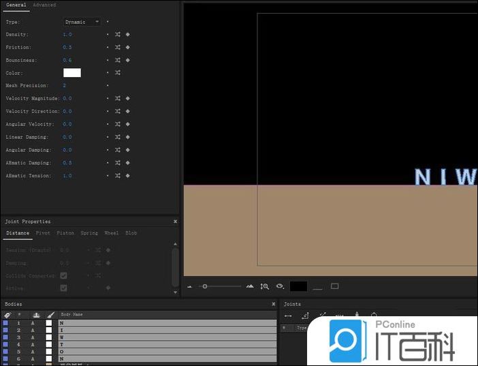Click the randomize icon for Density

(118, 34)
